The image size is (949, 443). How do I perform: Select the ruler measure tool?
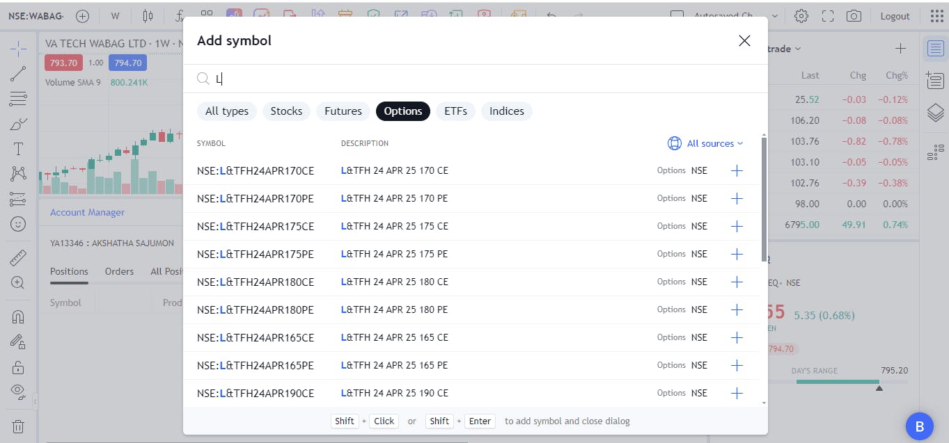pos(18,257)
